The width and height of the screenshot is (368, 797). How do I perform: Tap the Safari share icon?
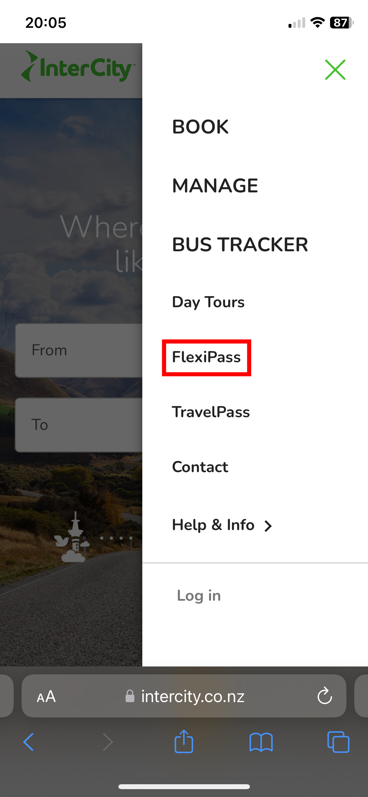point(184,742)
